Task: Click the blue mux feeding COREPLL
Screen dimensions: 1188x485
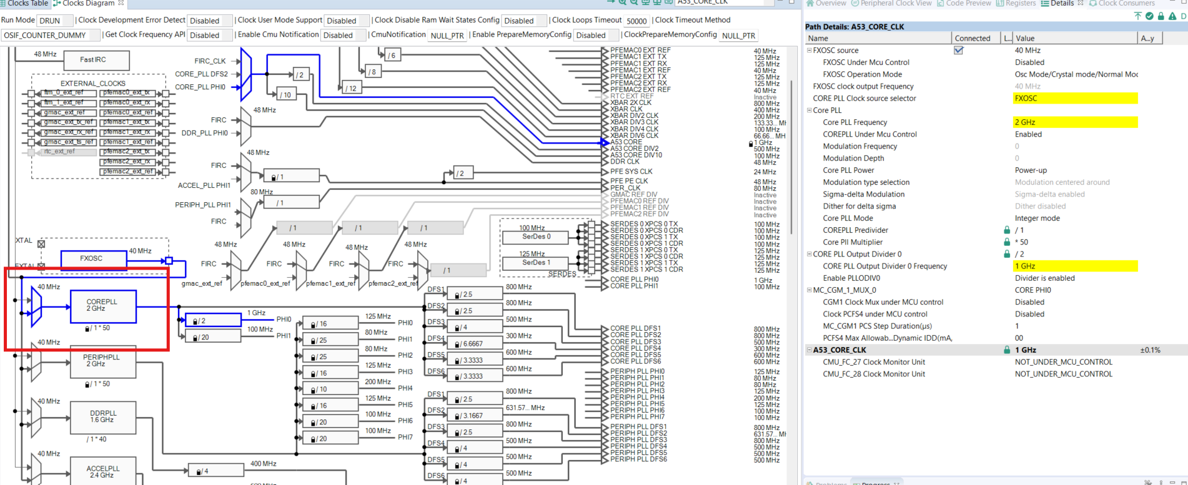Action: (x=37, y=306)
